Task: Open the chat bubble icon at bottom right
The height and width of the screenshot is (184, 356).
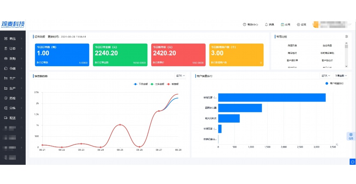Action: point(353,161)
